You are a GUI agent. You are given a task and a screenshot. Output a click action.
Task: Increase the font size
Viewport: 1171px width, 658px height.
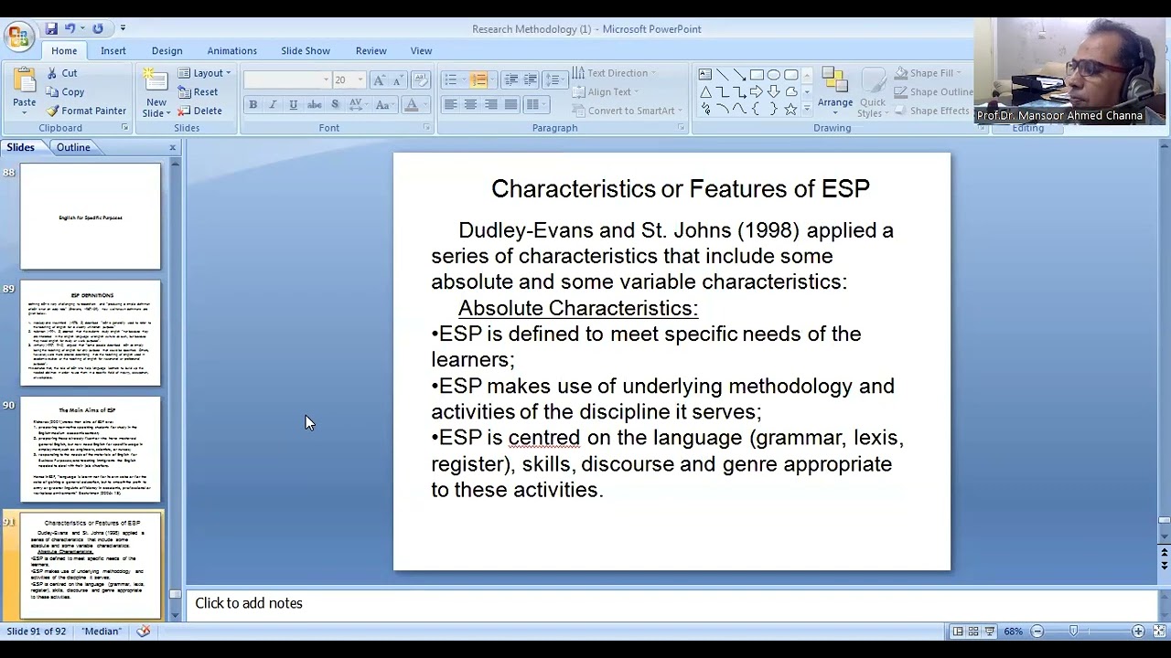(x=379, y=80)
